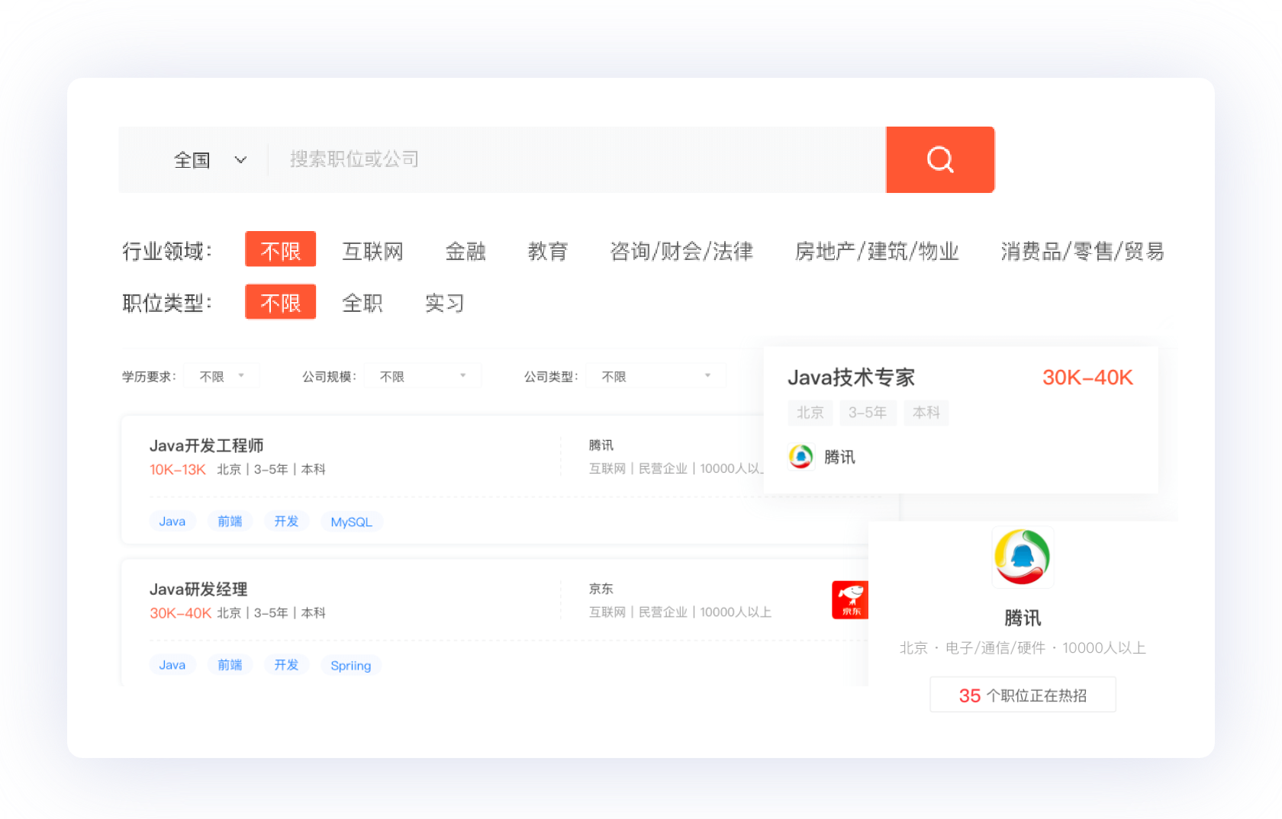Open the 学历要求 filter dropdown
1282x819 pixels.
pyautogui.click(x=221, y=375)
